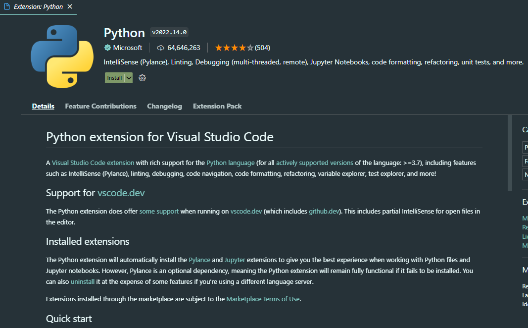Viewport: 528px width, 328px height.
Task: Click the actively supported versions link
Action: coord(315,163)
